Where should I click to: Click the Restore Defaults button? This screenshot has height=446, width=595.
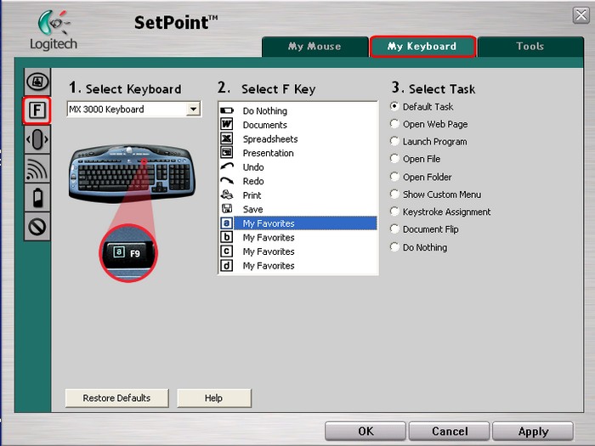(117, 398)
